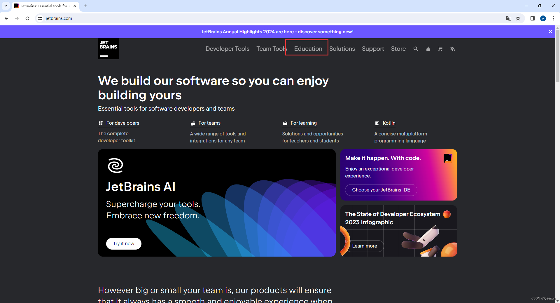This screenshot has height=303, width=560.
Task: Open the language selector icon
Action: pos(452,49)
